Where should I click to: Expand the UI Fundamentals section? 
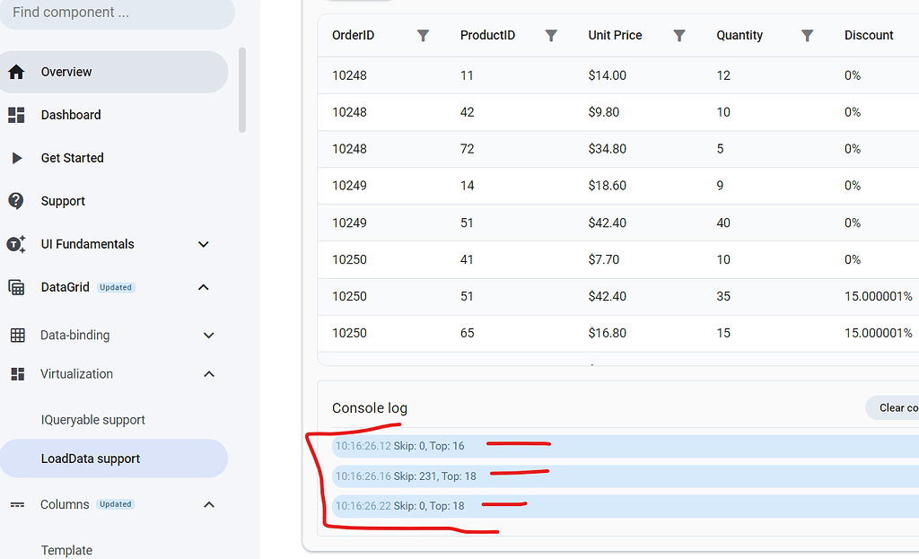pyautogui.click(x=204, y=244)
